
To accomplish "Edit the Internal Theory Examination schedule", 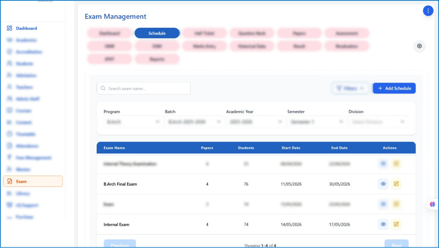I will click(x=396, y=164).
